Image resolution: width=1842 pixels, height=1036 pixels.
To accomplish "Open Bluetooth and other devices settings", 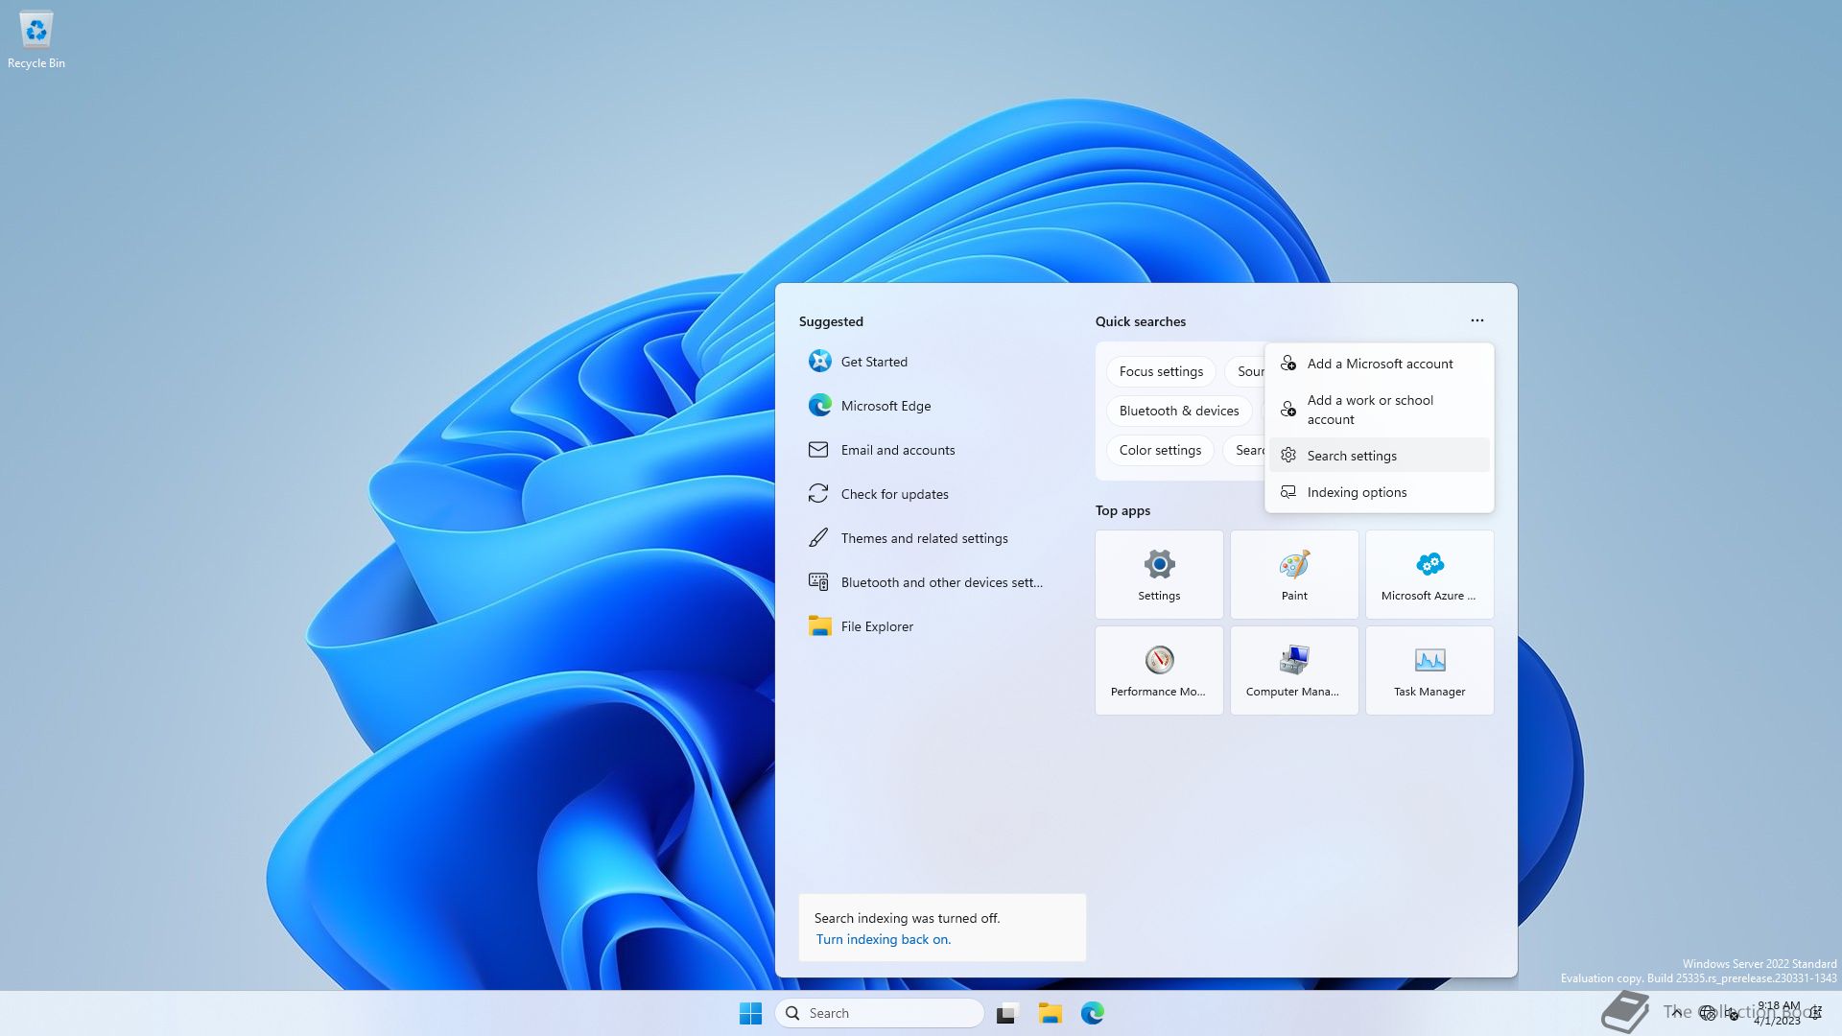I will coord(926,582).
